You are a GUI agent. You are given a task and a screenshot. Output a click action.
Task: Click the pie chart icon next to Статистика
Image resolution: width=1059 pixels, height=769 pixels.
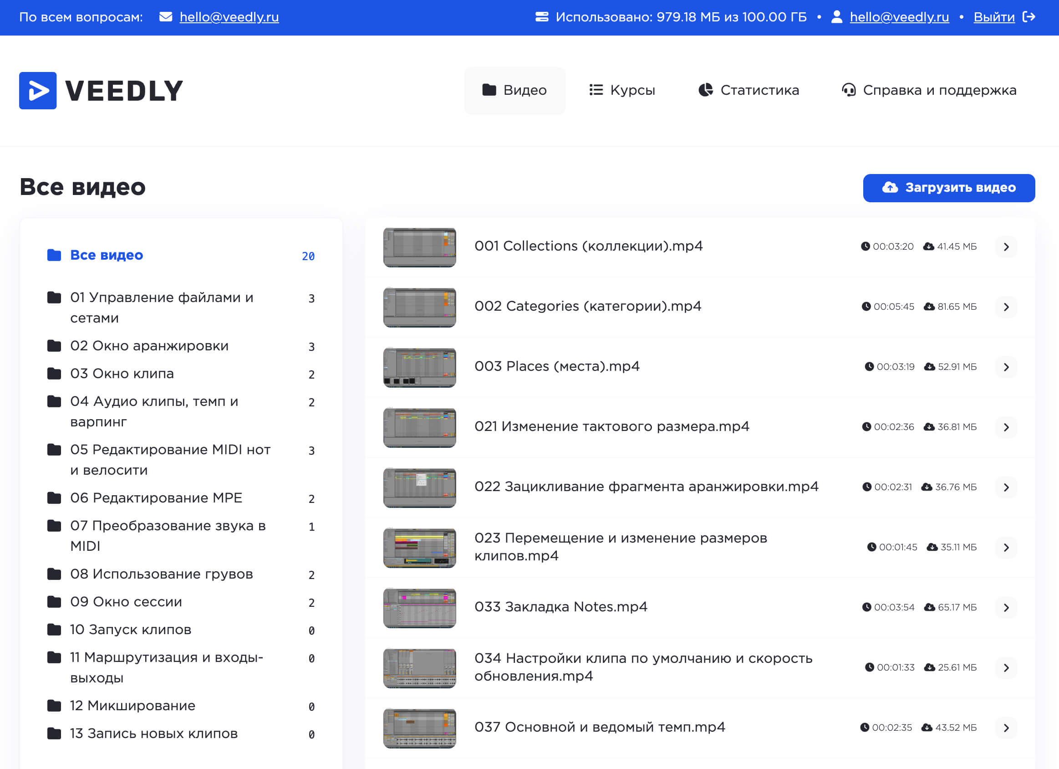[705, 90]
